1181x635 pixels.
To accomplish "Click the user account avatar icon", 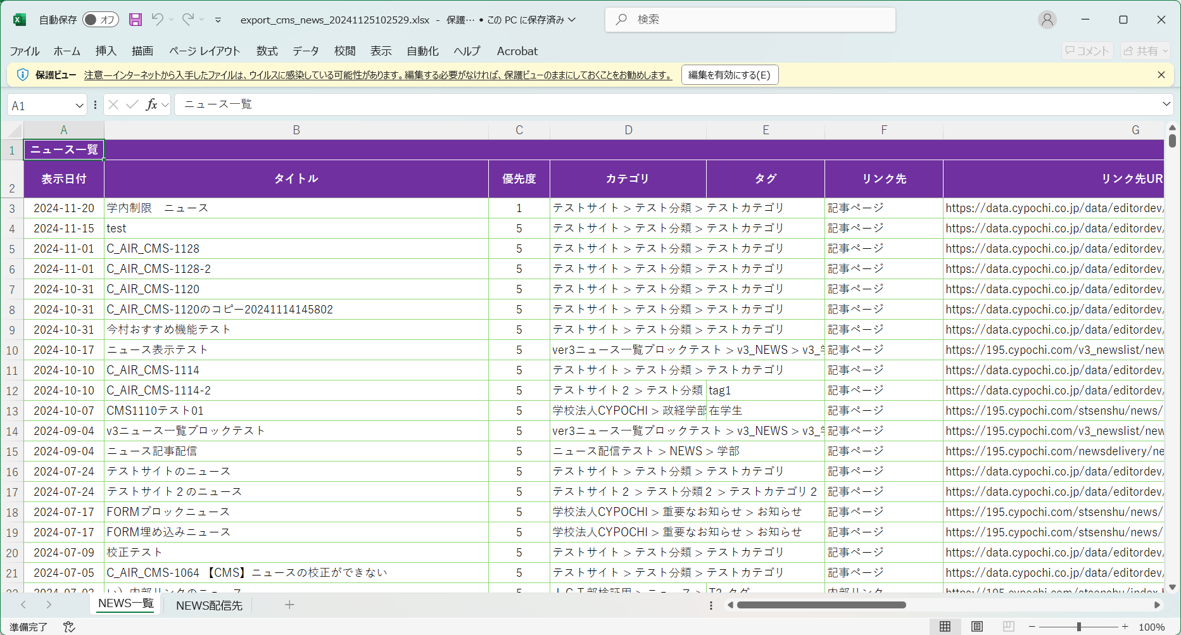I will [x=1047, y=20].
